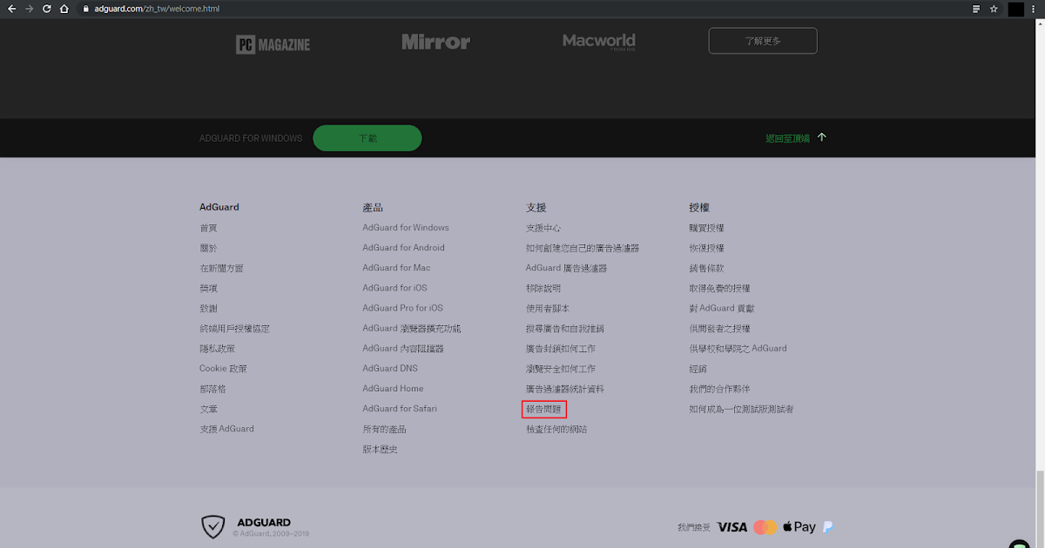Open the 首頁 footer link
1045x548 pixels.
pyautogui.click(x=208, y=228)
